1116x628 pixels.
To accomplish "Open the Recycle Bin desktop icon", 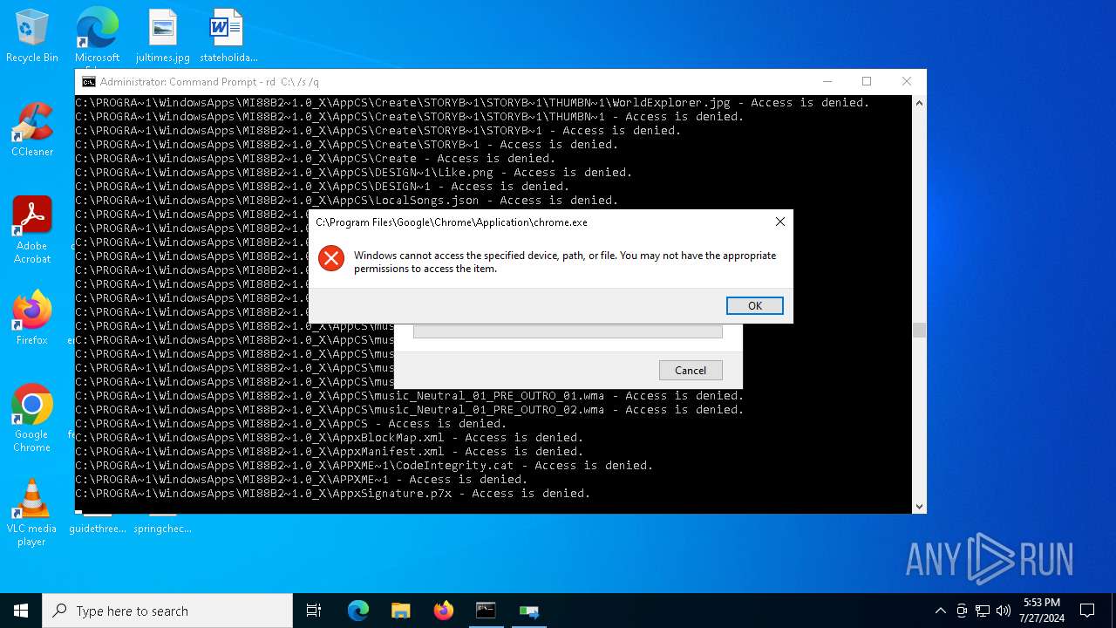I will click(32, 37).
